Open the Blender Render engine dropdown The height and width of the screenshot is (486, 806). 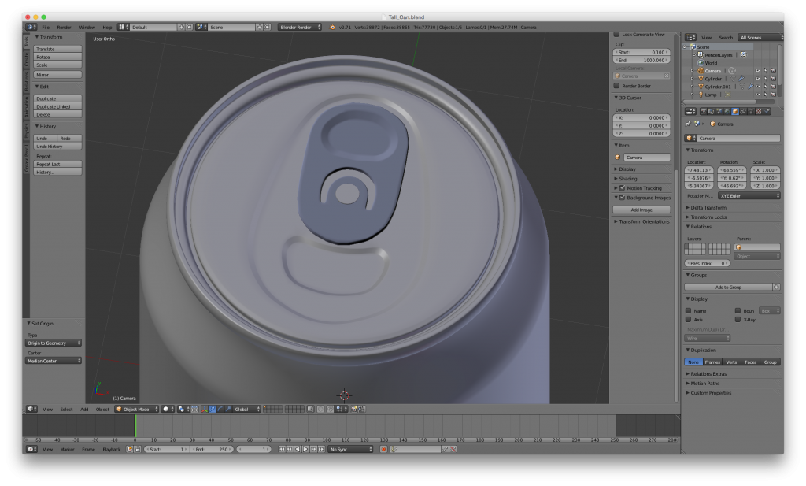tap(299, 27)
